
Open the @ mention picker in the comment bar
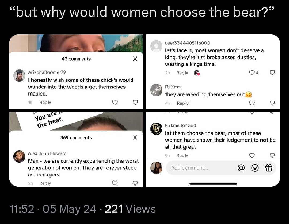click(x=241, y=168)
